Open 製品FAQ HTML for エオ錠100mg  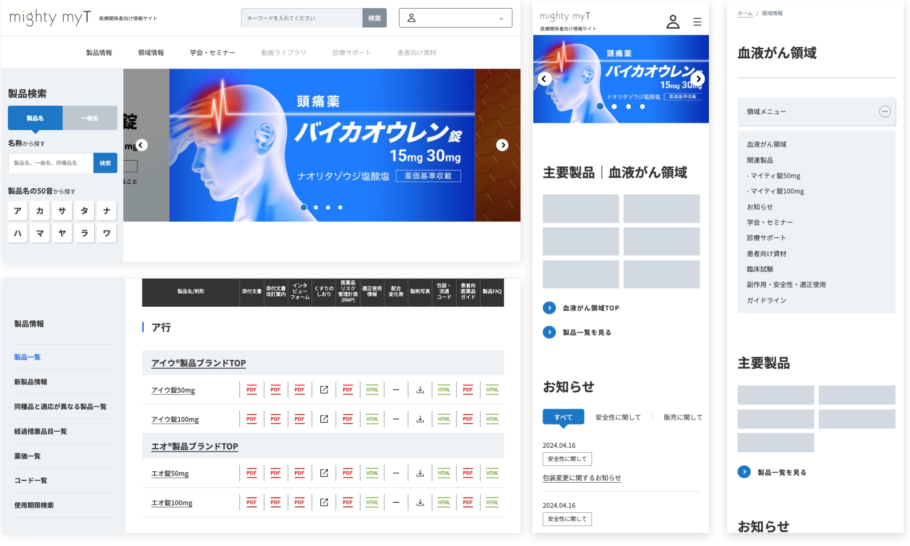(492, 502)
